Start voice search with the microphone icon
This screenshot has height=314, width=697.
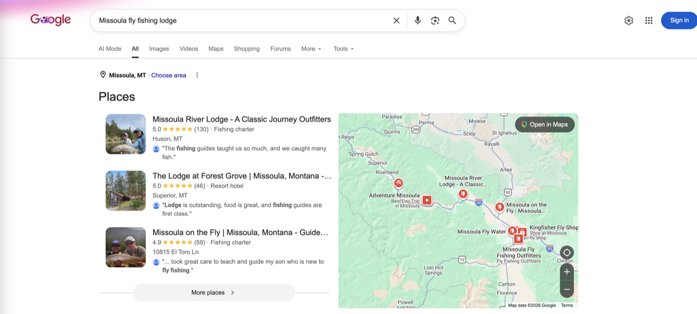point(418,20)
